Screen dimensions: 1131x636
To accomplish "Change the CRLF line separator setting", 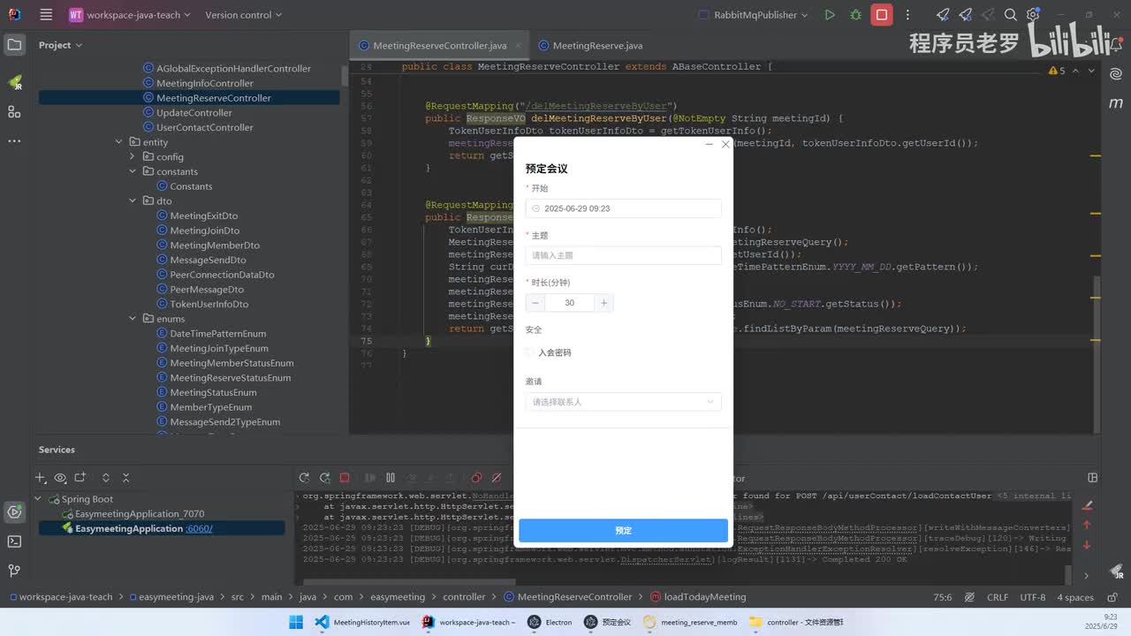I will click(998, 597).
